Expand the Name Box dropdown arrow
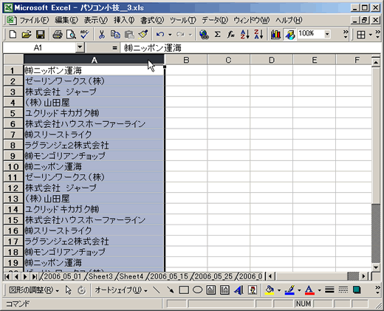The height and width of the screenshot is (311, 384). 80,47
